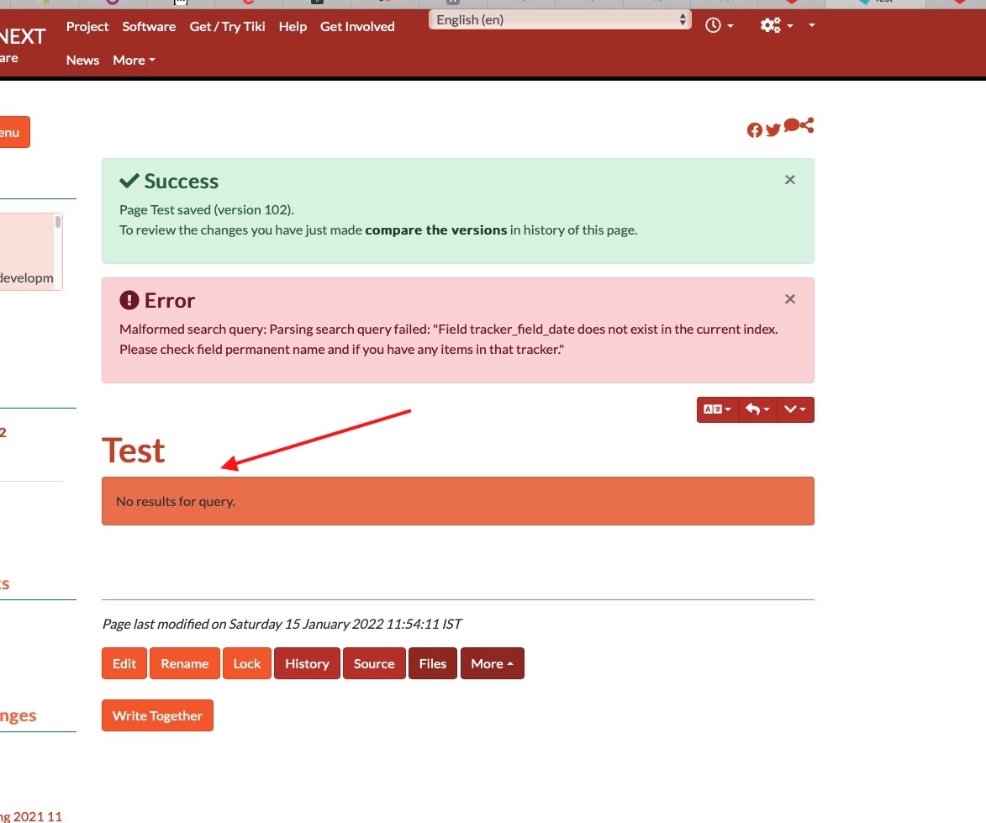986x823 pixels.
Task: Click the Edit page button
Action: tap(124, 663)
